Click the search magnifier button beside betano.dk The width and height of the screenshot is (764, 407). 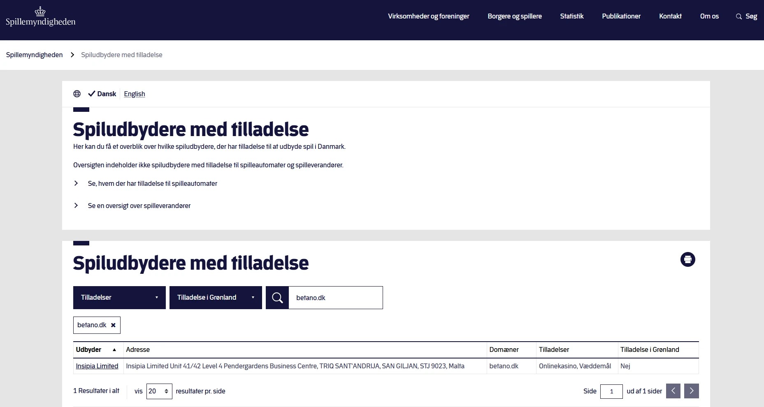[x=277, y=298]
